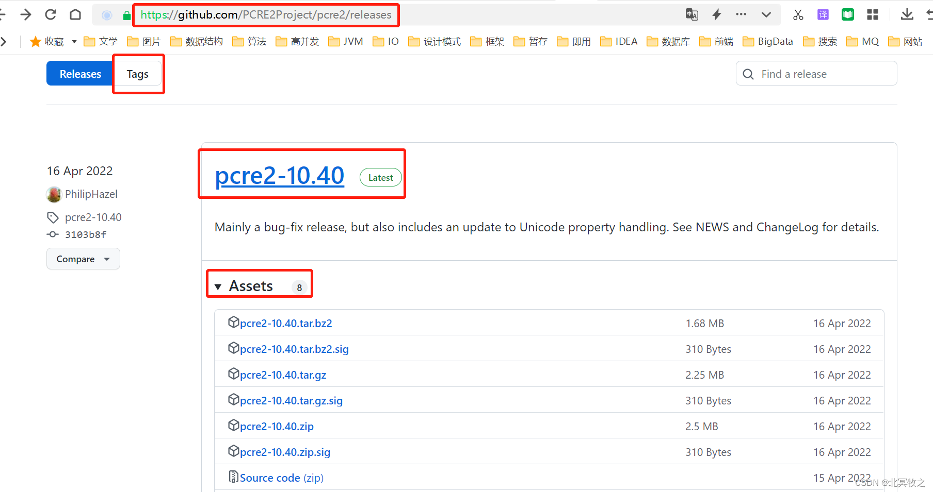Click the Find a release search field
Screen dimensions: 933x492
coord(816,74)
